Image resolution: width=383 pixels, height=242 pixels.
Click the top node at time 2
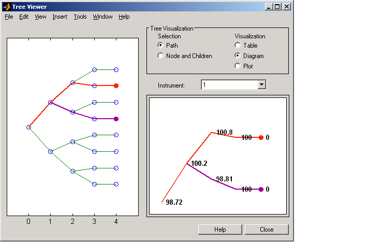[72, 82]
